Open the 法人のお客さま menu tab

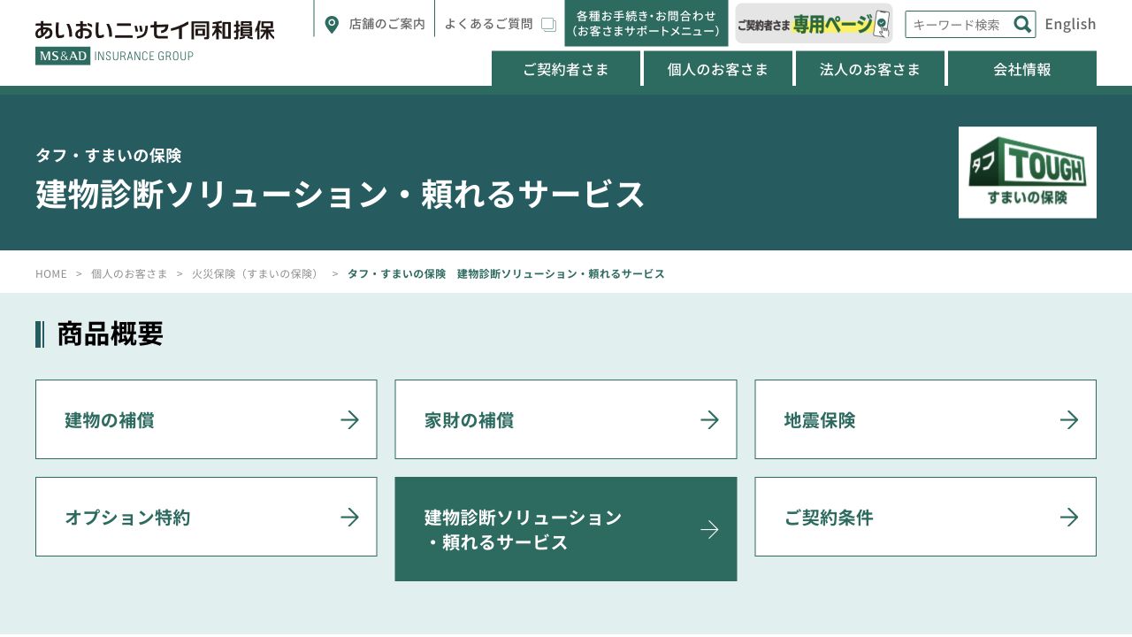point(870,69)
